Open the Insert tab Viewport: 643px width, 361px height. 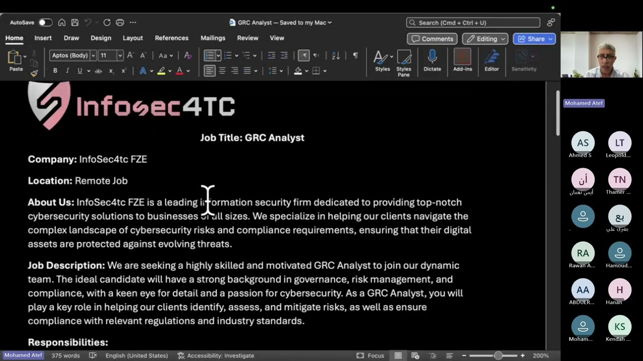43,38
